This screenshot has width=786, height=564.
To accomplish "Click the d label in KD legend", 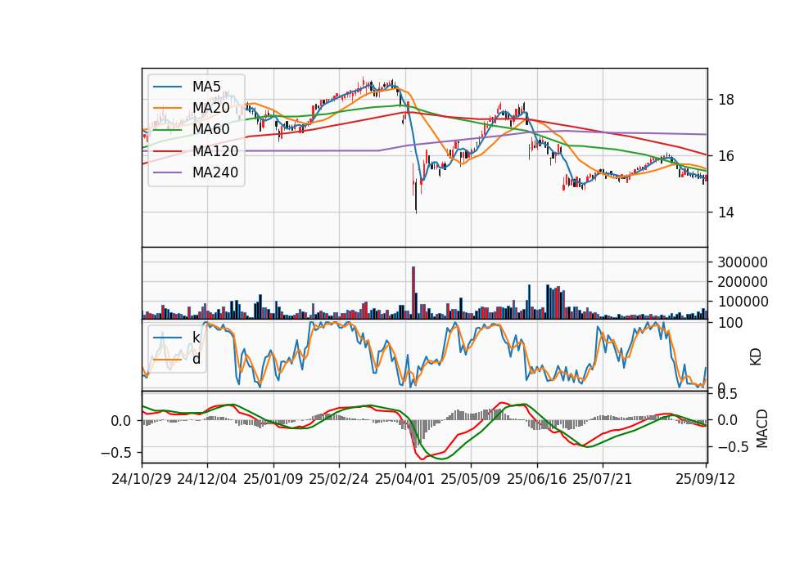I will click(x=196, y=359).
